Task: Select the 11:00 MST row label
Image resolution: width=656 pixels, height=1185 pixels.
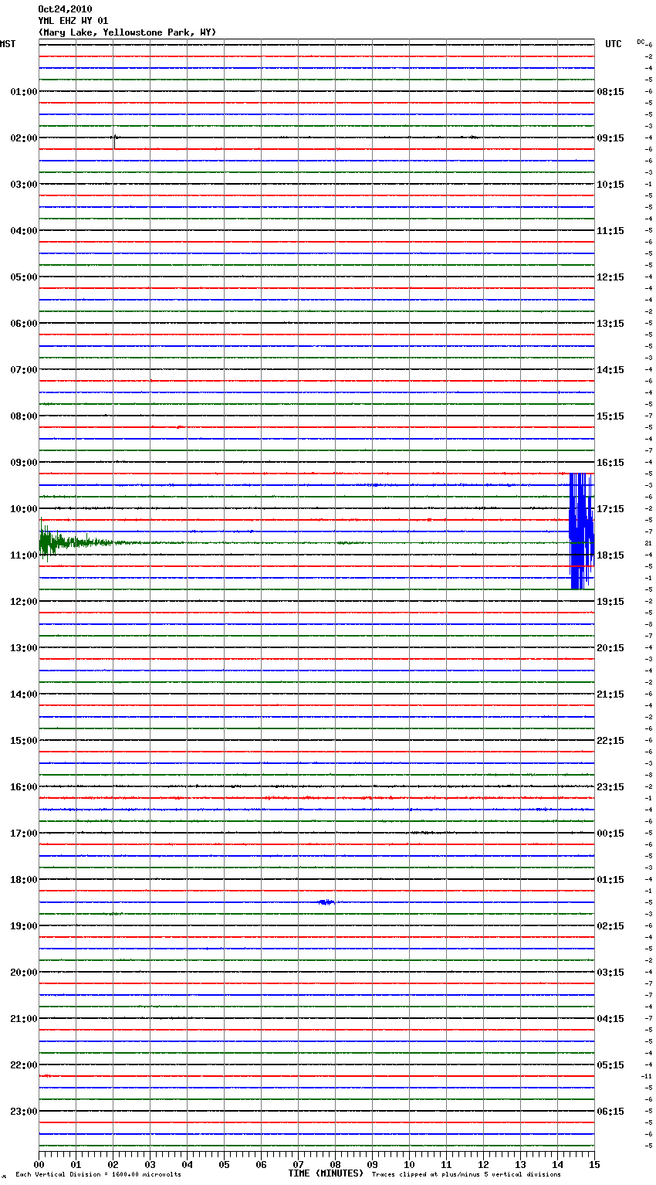Action: [x=24, y=555]
